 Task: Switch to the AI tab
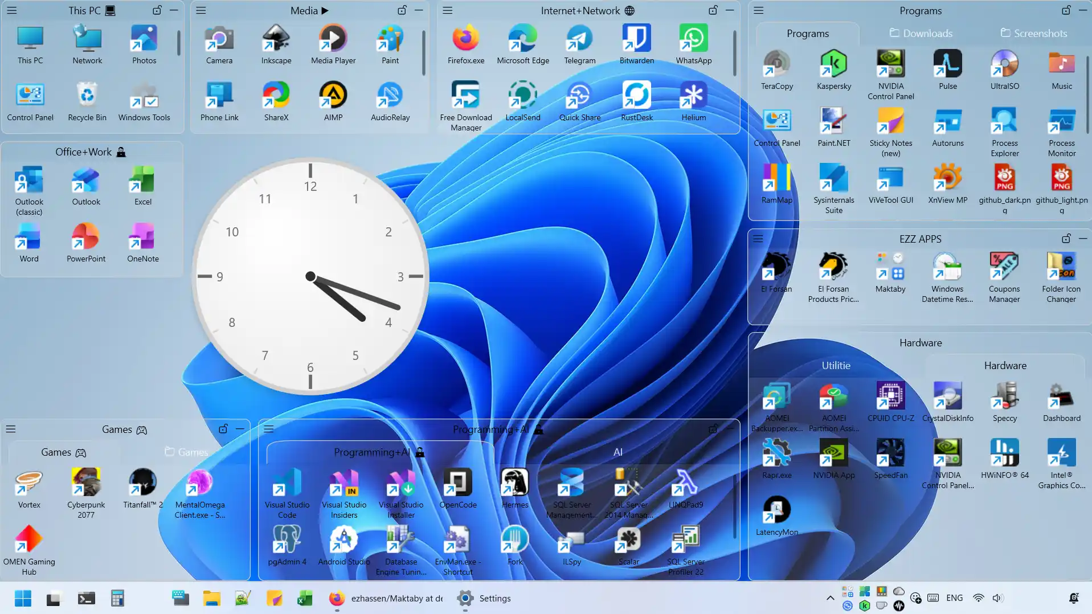pyautogui.click(x=617, y=452)
